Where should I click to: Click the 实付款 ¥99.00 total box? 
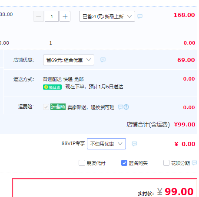105,188
